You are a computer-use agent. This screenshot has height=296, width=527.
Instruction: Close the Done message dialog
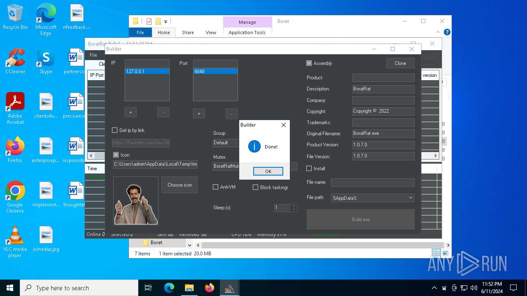pyautogui.click(x=283, y=125)
